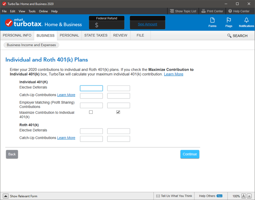Click left Roth 401(k) Elective Deferrals field

click(91, 131)
